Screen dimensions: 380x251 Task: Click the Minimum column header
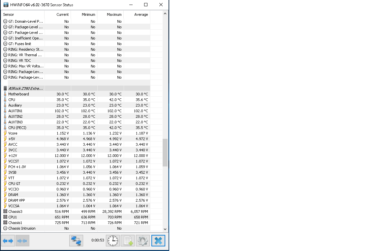tap(84, 14)
